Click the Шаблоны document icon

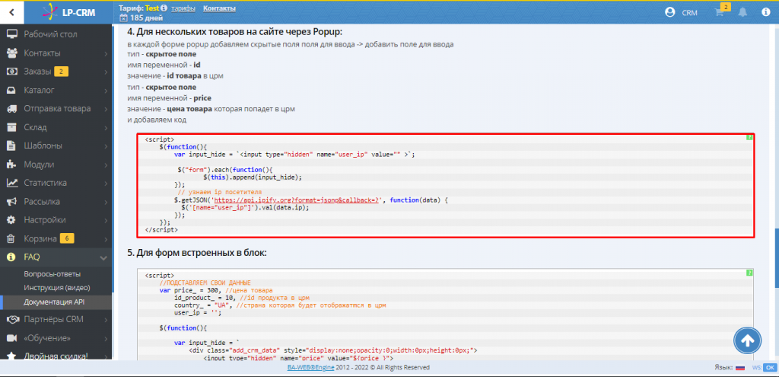12,145
